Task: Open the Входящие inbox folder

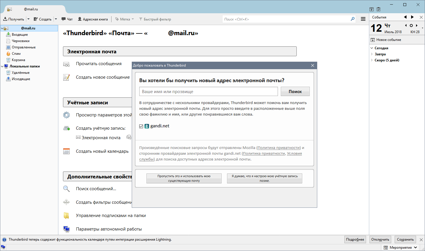Action: pyautogui.click(x=20, y=35)
